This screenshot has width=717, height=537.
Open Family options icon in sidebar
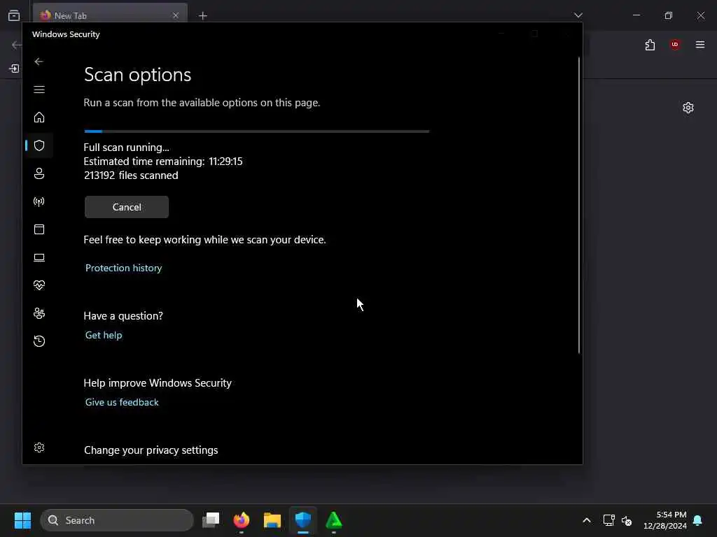point(39,313)
